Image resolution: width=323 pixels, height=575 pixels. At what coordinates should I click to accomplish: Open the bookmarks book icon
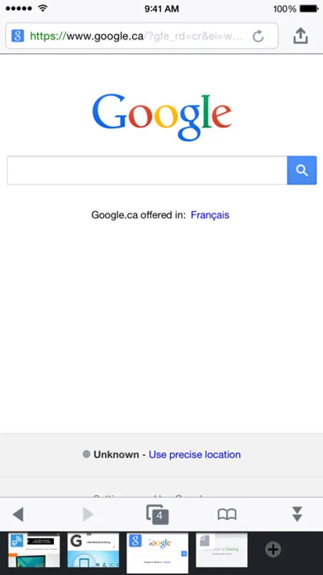[x=227, y=514]
